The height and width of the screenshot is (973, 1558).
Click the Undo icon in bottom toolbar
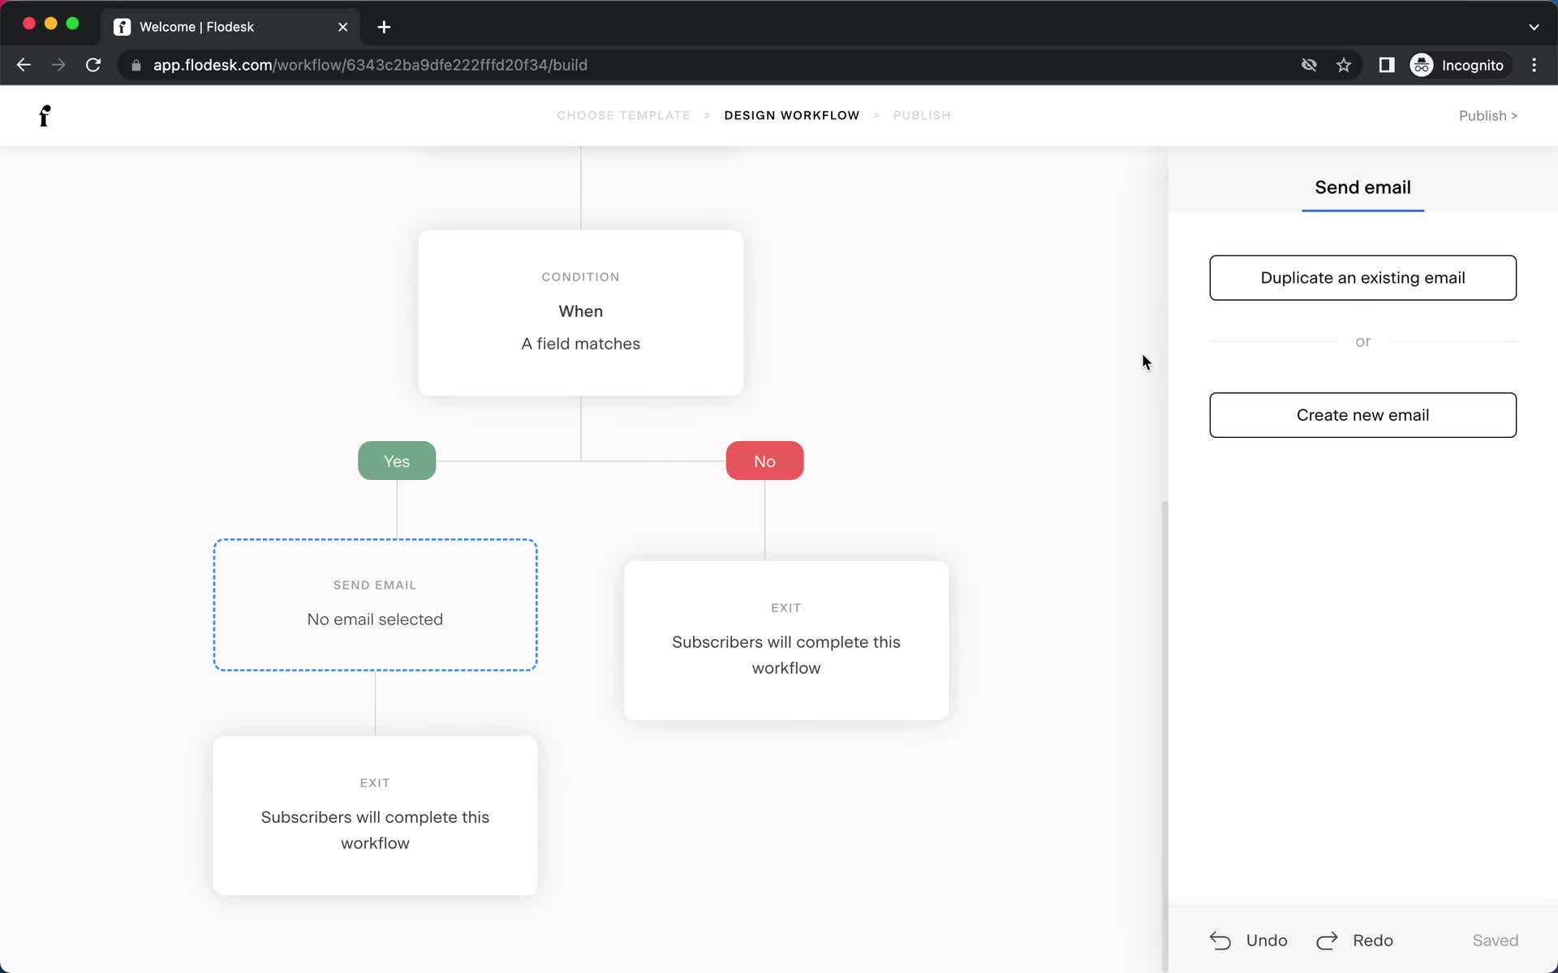coord(1220,940)
